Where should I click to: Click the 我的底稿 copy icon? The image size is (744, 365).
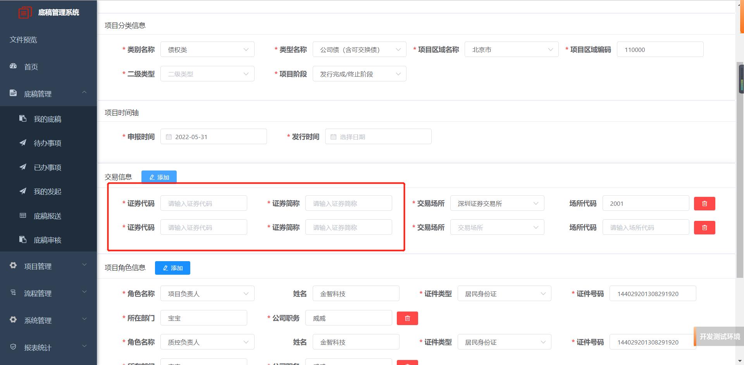tap(23, 119)
